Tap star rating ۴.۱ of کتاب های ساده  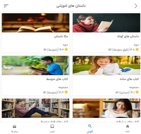(x=135, y=92)
